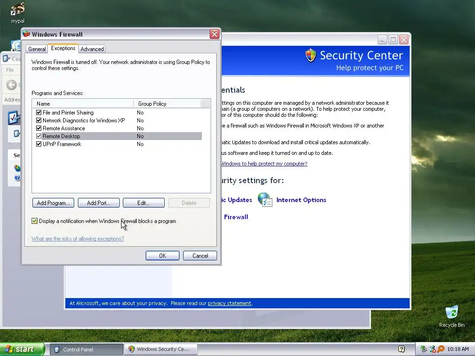Click the Security Center shield logo
This screenshot has height=356, width=475.
(310, 56)
